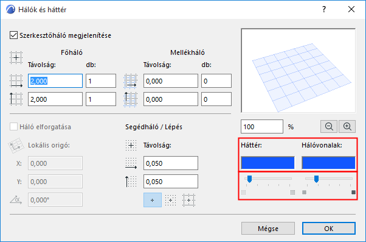Click the help question mark icon
The width and height of the screenshot is (366, 242).
point(324,9)
